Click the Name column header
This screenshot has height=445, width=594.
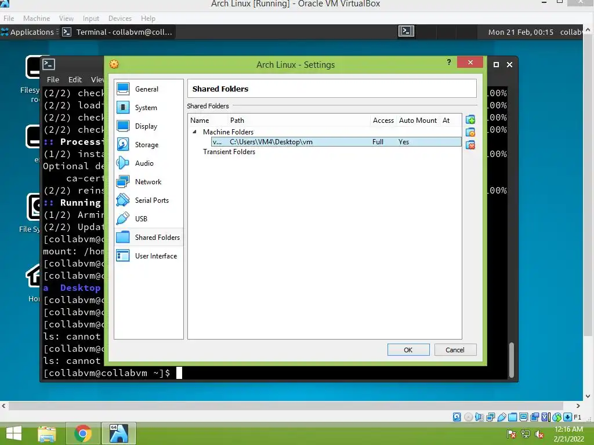point(200,121)
